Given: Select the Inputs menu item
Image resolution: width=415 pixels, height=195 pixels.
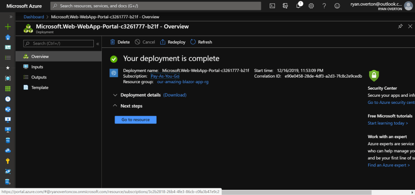Looking at the screenshot, I should click(x=58, y=67).
